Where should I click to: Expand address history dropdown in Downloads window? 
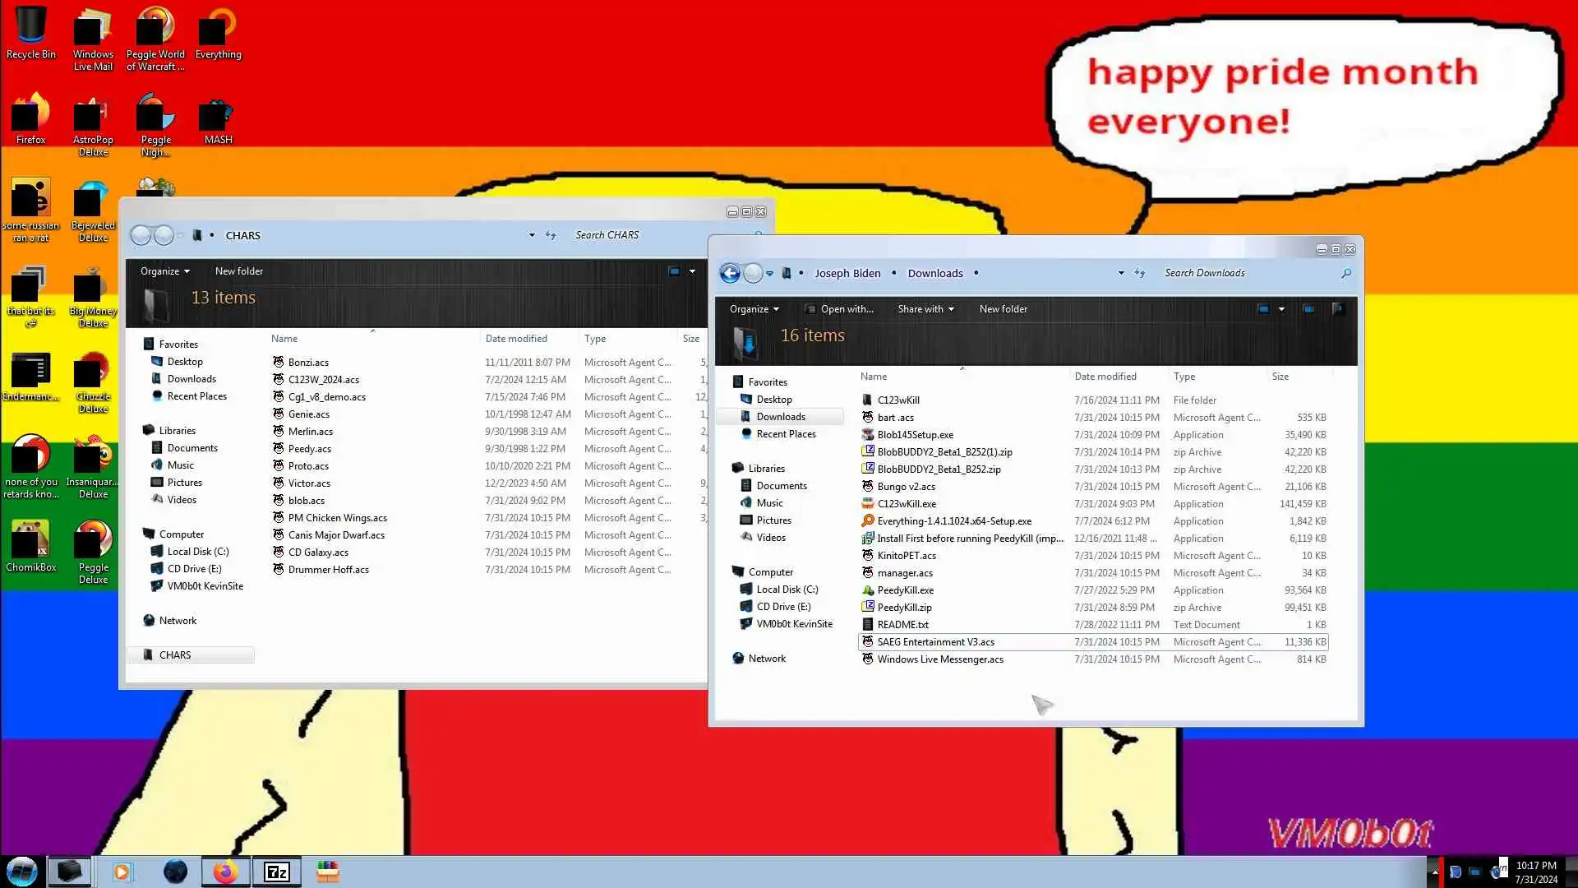(x=1121, y=273)
